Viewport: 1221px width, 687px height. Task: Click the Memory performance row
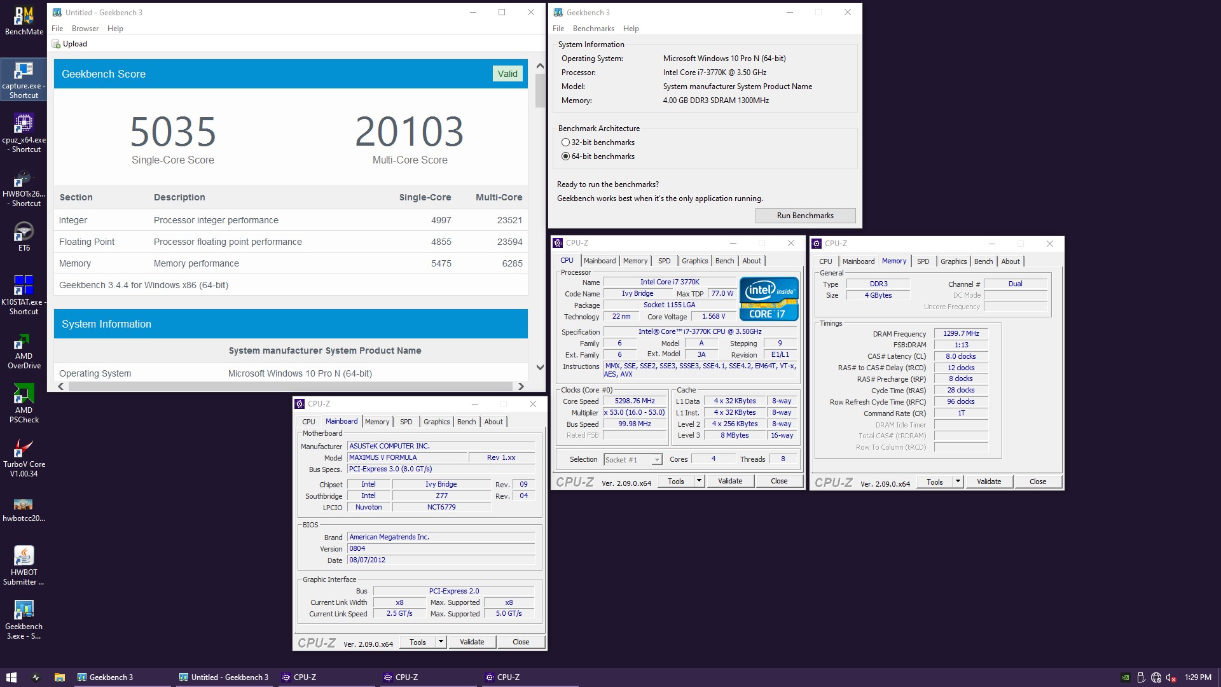[x=291, y=263]
